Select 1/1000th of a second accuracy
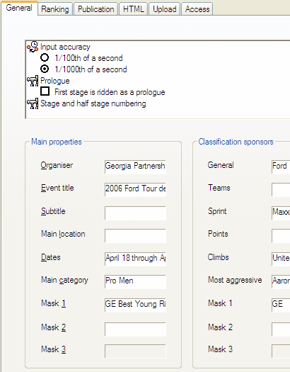This screenshot has width=290, height=372. [45, 69]
